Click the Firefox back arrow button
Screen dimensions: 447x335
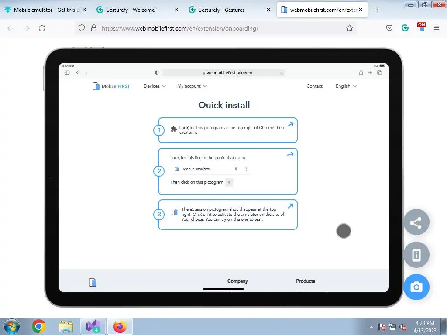click(10, 28)
